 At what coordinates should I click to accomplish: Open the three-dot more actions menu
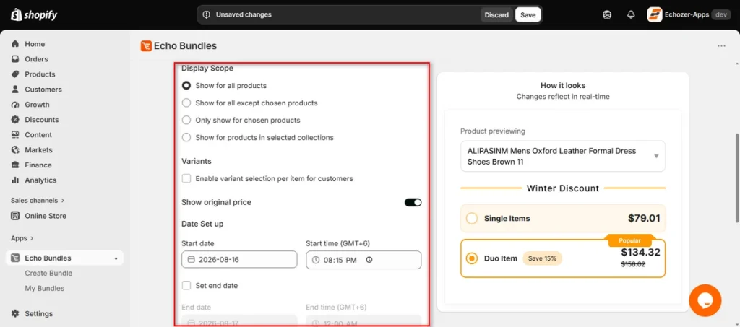coord(721,46)
